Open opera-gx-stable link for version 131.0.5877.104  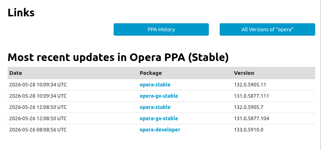pyautogui.click(x=159, y=118)
